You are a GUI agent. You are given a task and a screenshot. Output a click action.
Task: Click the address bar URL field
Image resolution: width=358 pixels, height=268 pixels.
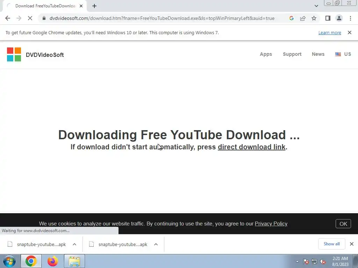tap(162, 18)
